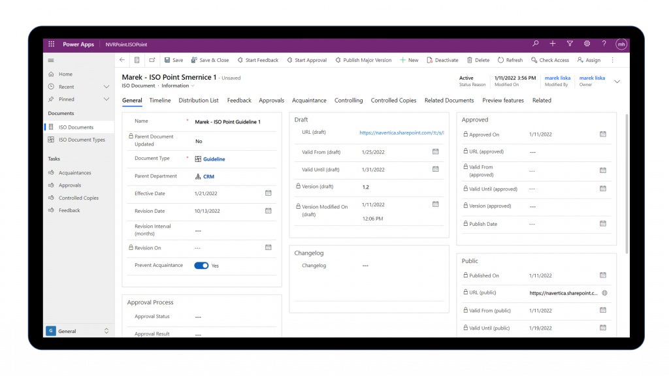Open calendar picker for Approved On
This screenshot has height=376, width=669.
coord(603,134)
